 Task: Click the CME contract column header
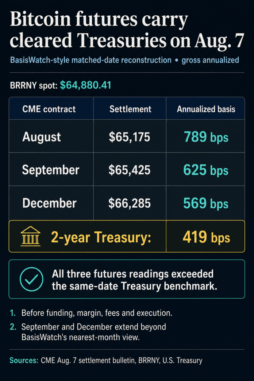(49, 109)
